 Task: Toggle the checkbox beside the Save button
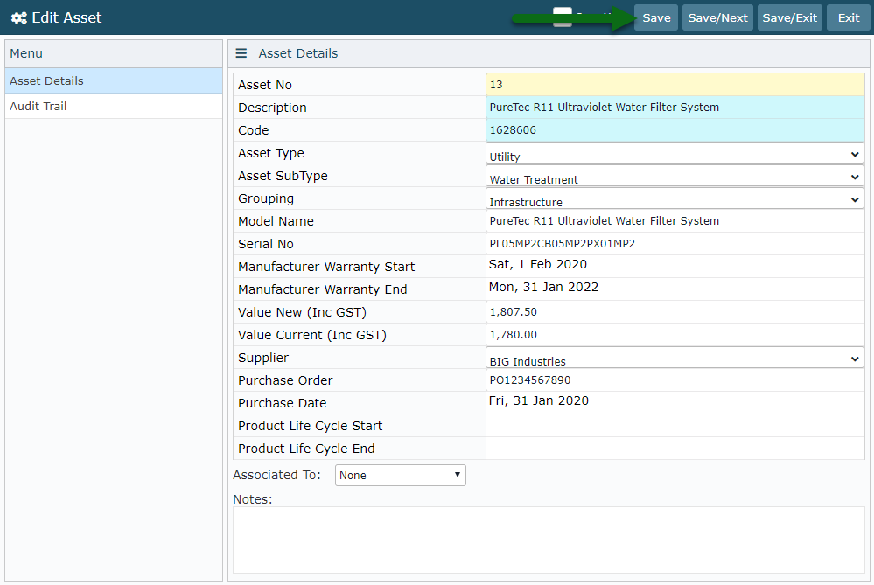563,17
